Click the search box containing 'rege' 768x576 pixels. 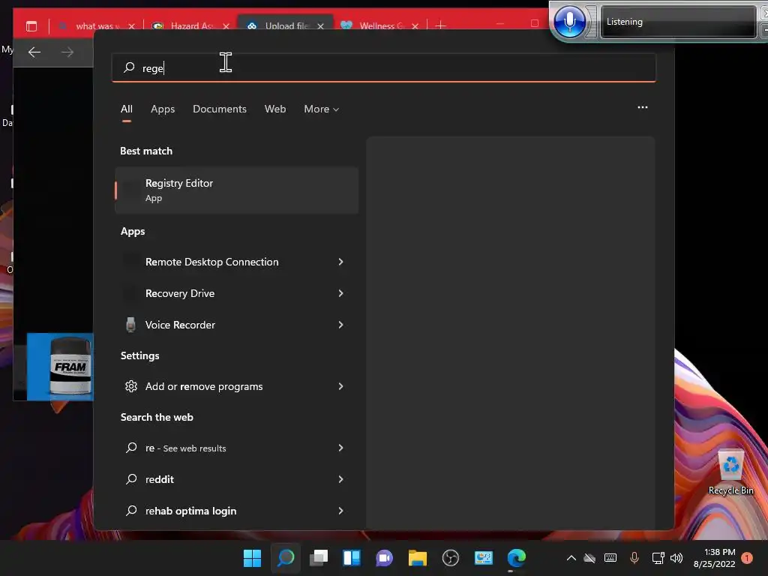[383, 67]
